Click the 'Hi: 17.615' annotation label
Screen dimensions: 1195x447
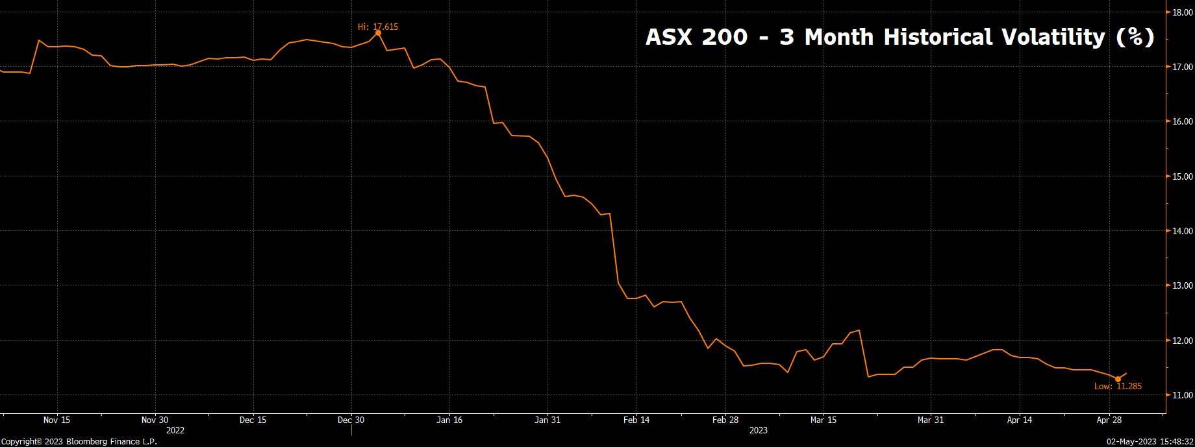click(378, 27)
